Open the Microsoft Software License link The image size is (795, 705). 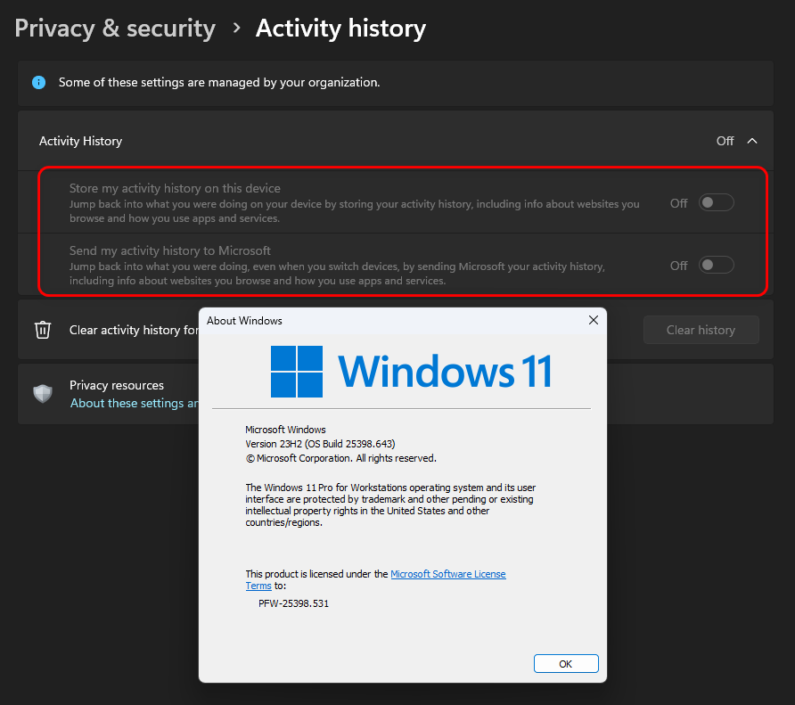448,574
